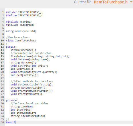Viewport: 133px width, 126px height.
Task: Click the void PrintItemDescription(); line
Action: (x=32, y=91)
